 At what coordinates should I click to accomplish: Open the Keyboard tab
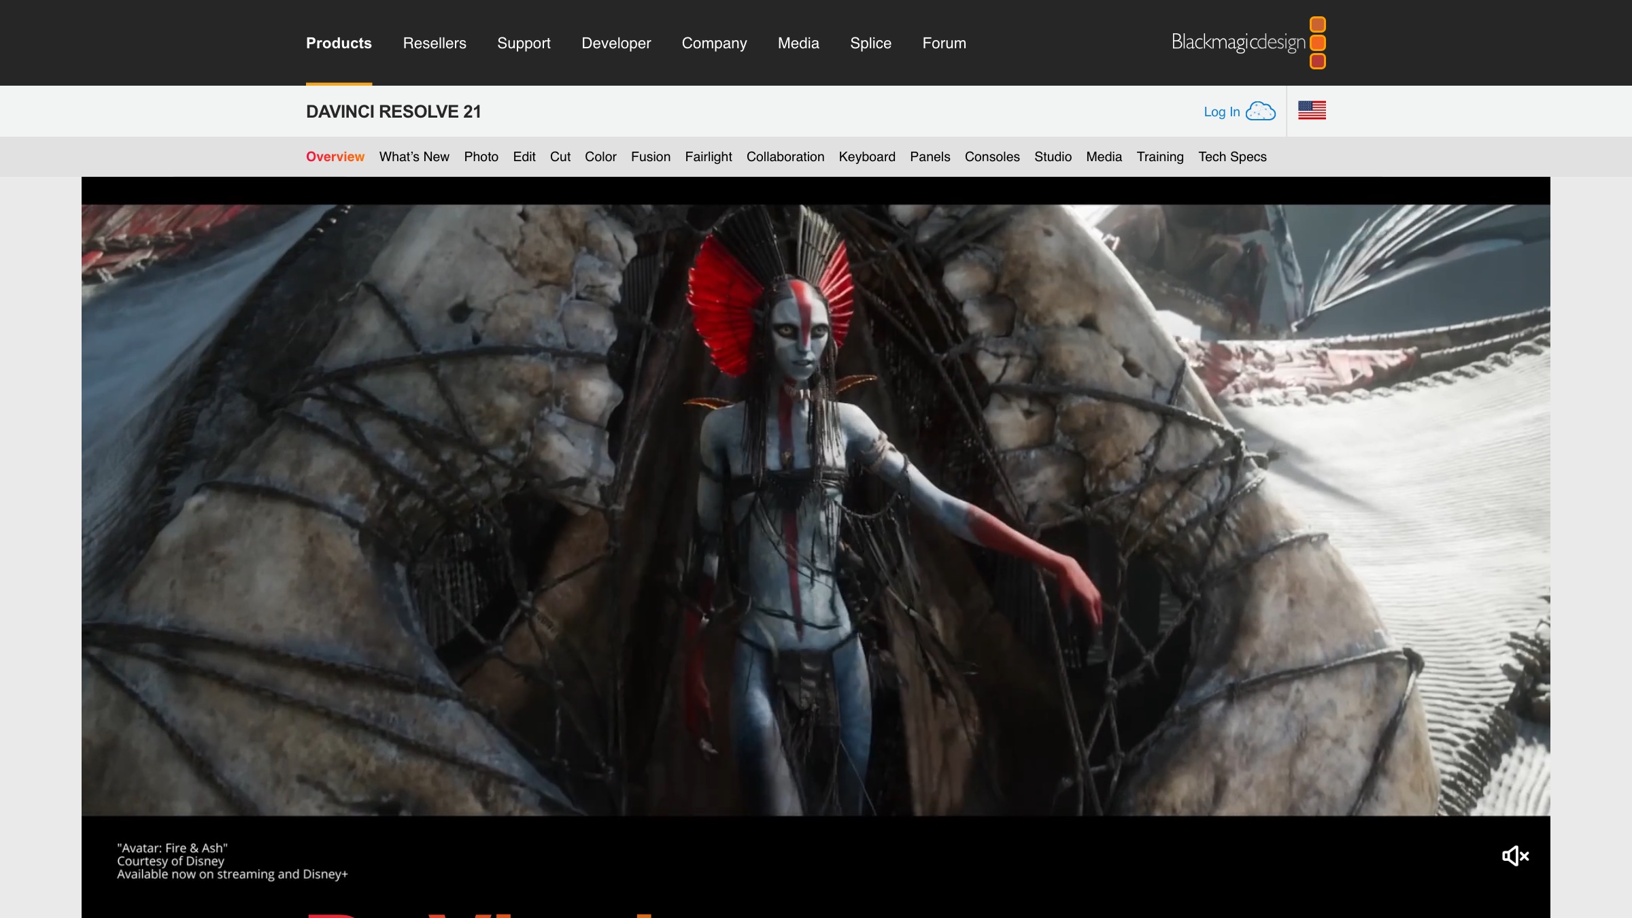867,156
